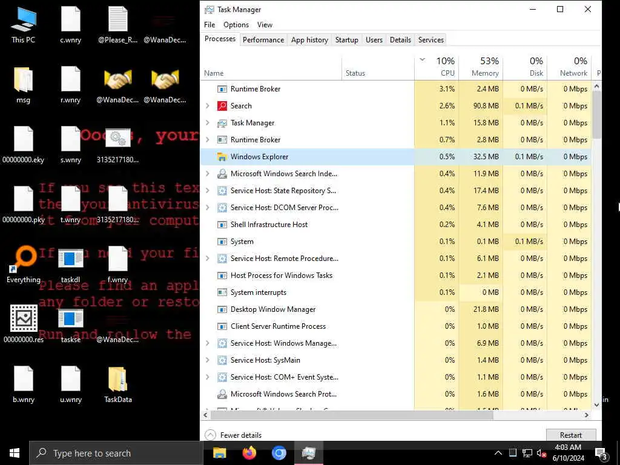Select the 00000000.res file icon
The width and height of the screenshot is (620, 465).
23,325
